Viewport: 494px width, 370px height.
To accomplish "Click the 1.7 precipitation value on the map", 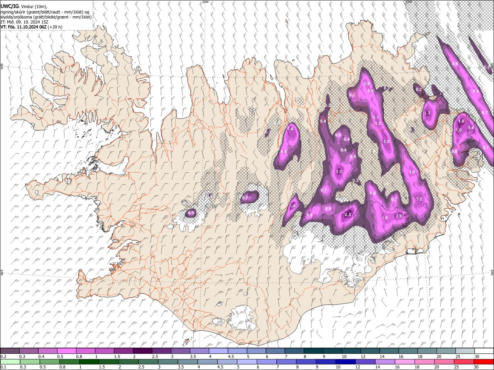I will pyautogui.click(x=427, y=113).
